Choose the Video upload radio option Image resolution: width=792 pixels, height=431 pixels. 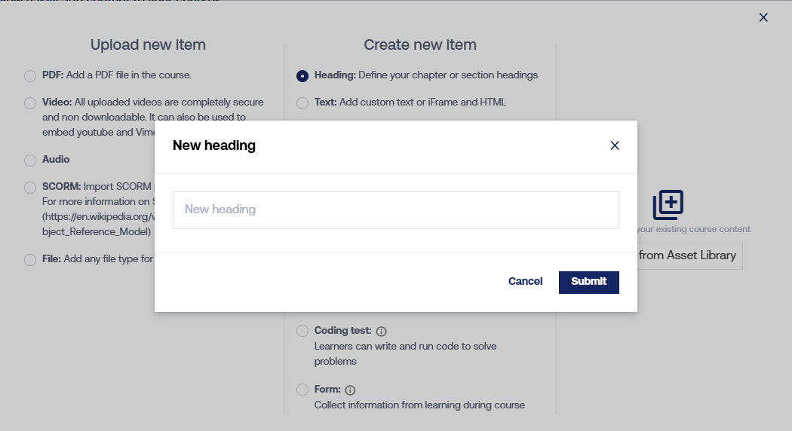point(30,102)
